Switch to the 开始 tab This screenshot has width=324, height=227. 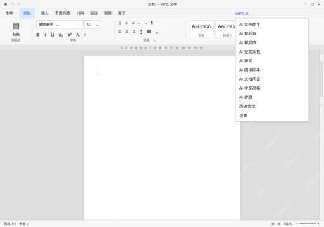tap(27, 13)
